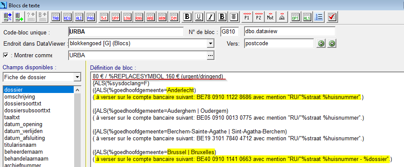Apply underline formatting
Viewport: 404px width, 167px height.
199,17
